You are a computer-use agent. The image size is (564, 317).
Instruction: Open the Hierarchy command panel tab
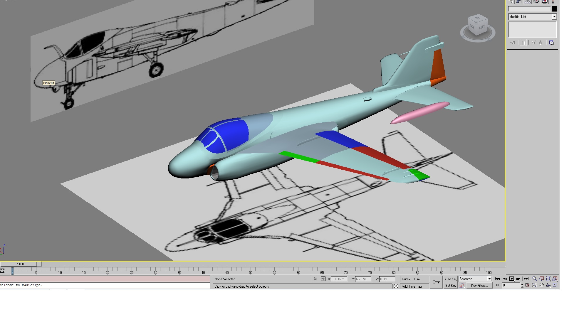[528, 1]
